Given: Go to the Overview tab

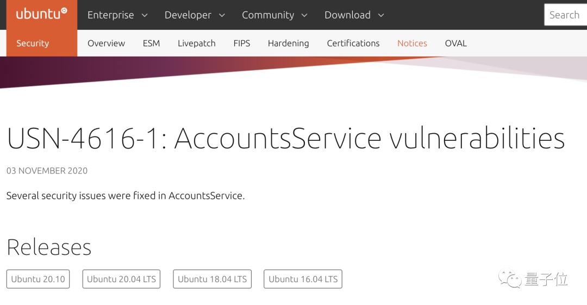Looking at the screenshot, I should [107, 43].
